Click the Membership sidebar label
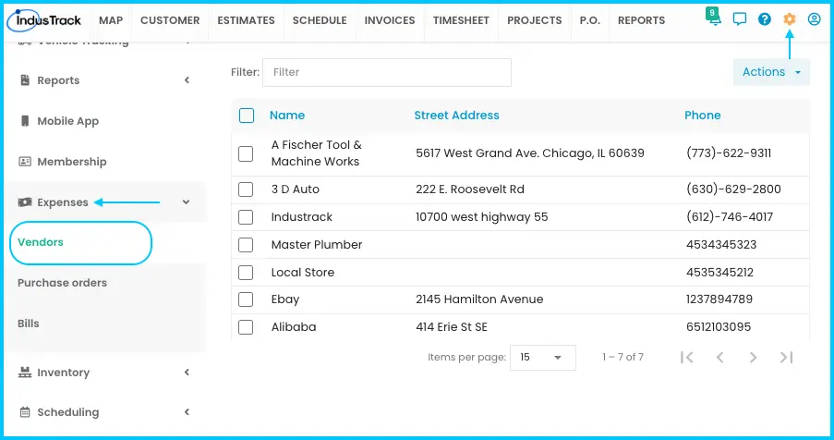This screenshot has height=440, width=834. click(x=72, y=162)
